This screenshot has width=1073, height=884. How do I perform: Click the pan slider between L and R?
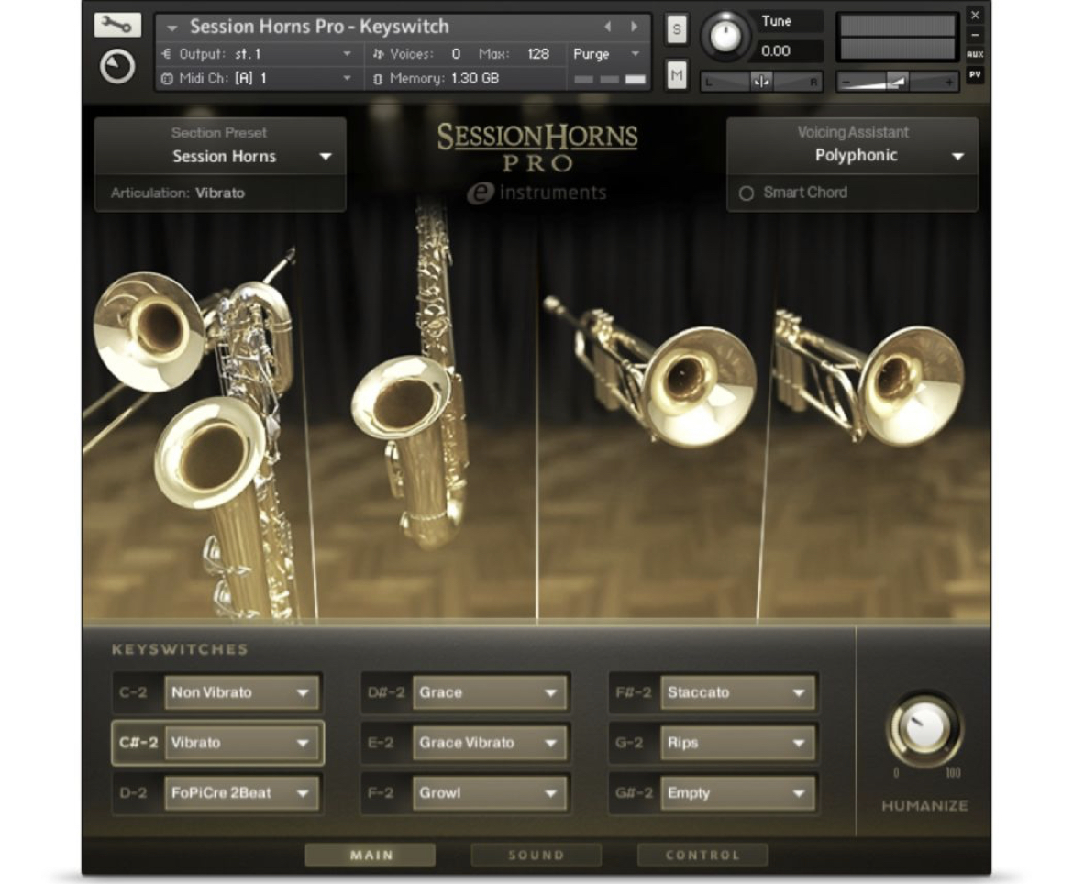(761, 82)
